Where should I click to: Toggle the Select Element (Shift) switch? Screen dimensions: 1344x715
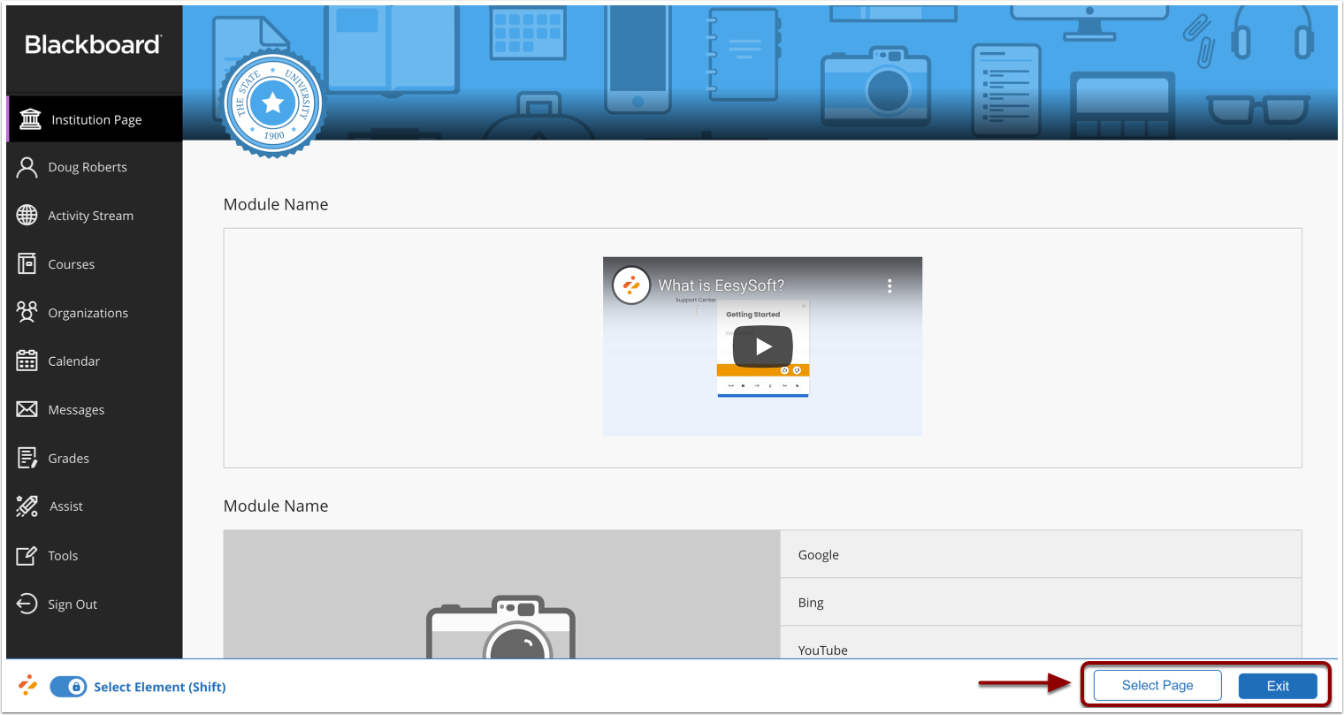pos(67,686)
